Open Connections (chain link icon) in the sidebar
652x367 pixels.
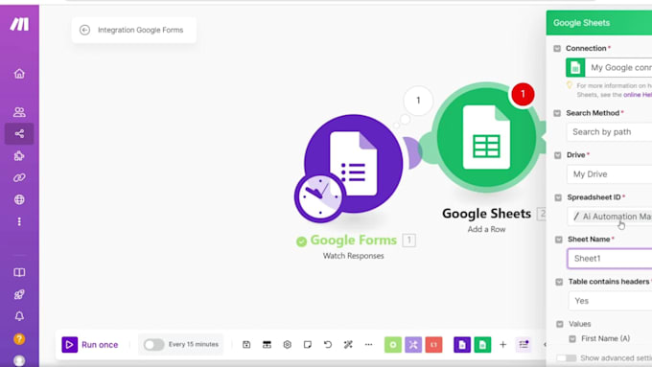(x=19, y=178)
